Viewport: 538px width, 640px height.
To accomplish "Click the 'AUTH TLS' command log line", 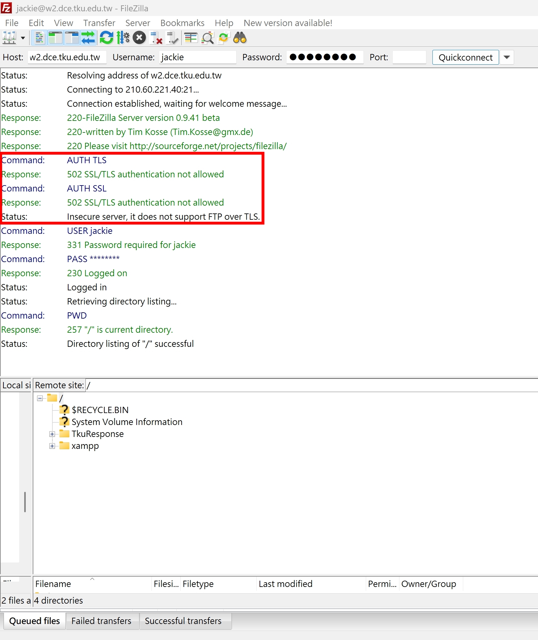I will click(x=87, y=160).
